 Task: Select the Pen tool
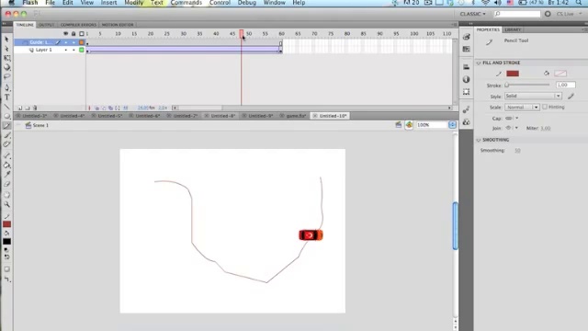point(6,88)
